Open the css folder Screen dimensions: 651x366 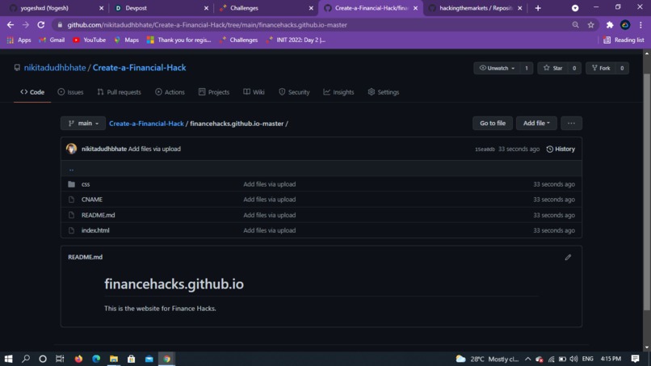(x=86, y=184)
